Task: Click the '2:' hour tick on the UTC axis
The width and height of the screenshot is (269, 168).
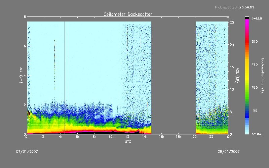Action: tap(44, 137)
